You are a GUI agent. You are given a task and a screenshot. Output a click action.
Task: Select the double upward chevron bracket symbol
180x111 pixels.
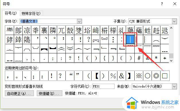tap(61, 49)
